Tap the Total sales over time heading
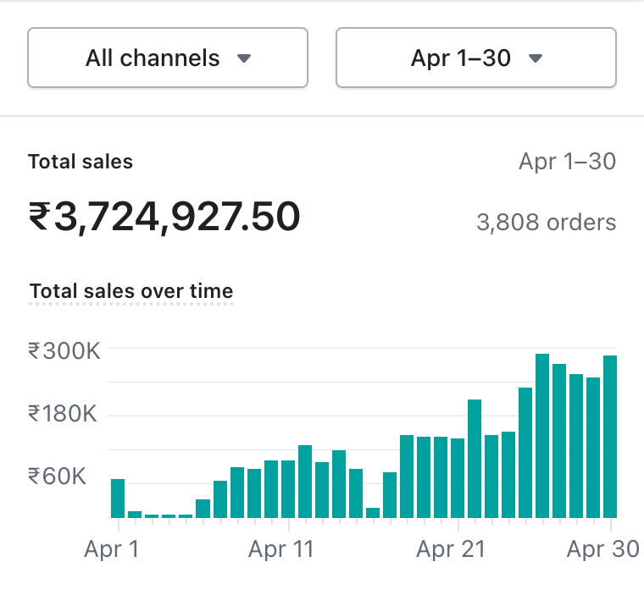Screen dimensions: 644x606 click(131, 291)
